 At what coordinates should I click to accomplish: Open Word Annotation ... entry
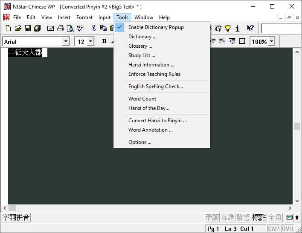162,130
